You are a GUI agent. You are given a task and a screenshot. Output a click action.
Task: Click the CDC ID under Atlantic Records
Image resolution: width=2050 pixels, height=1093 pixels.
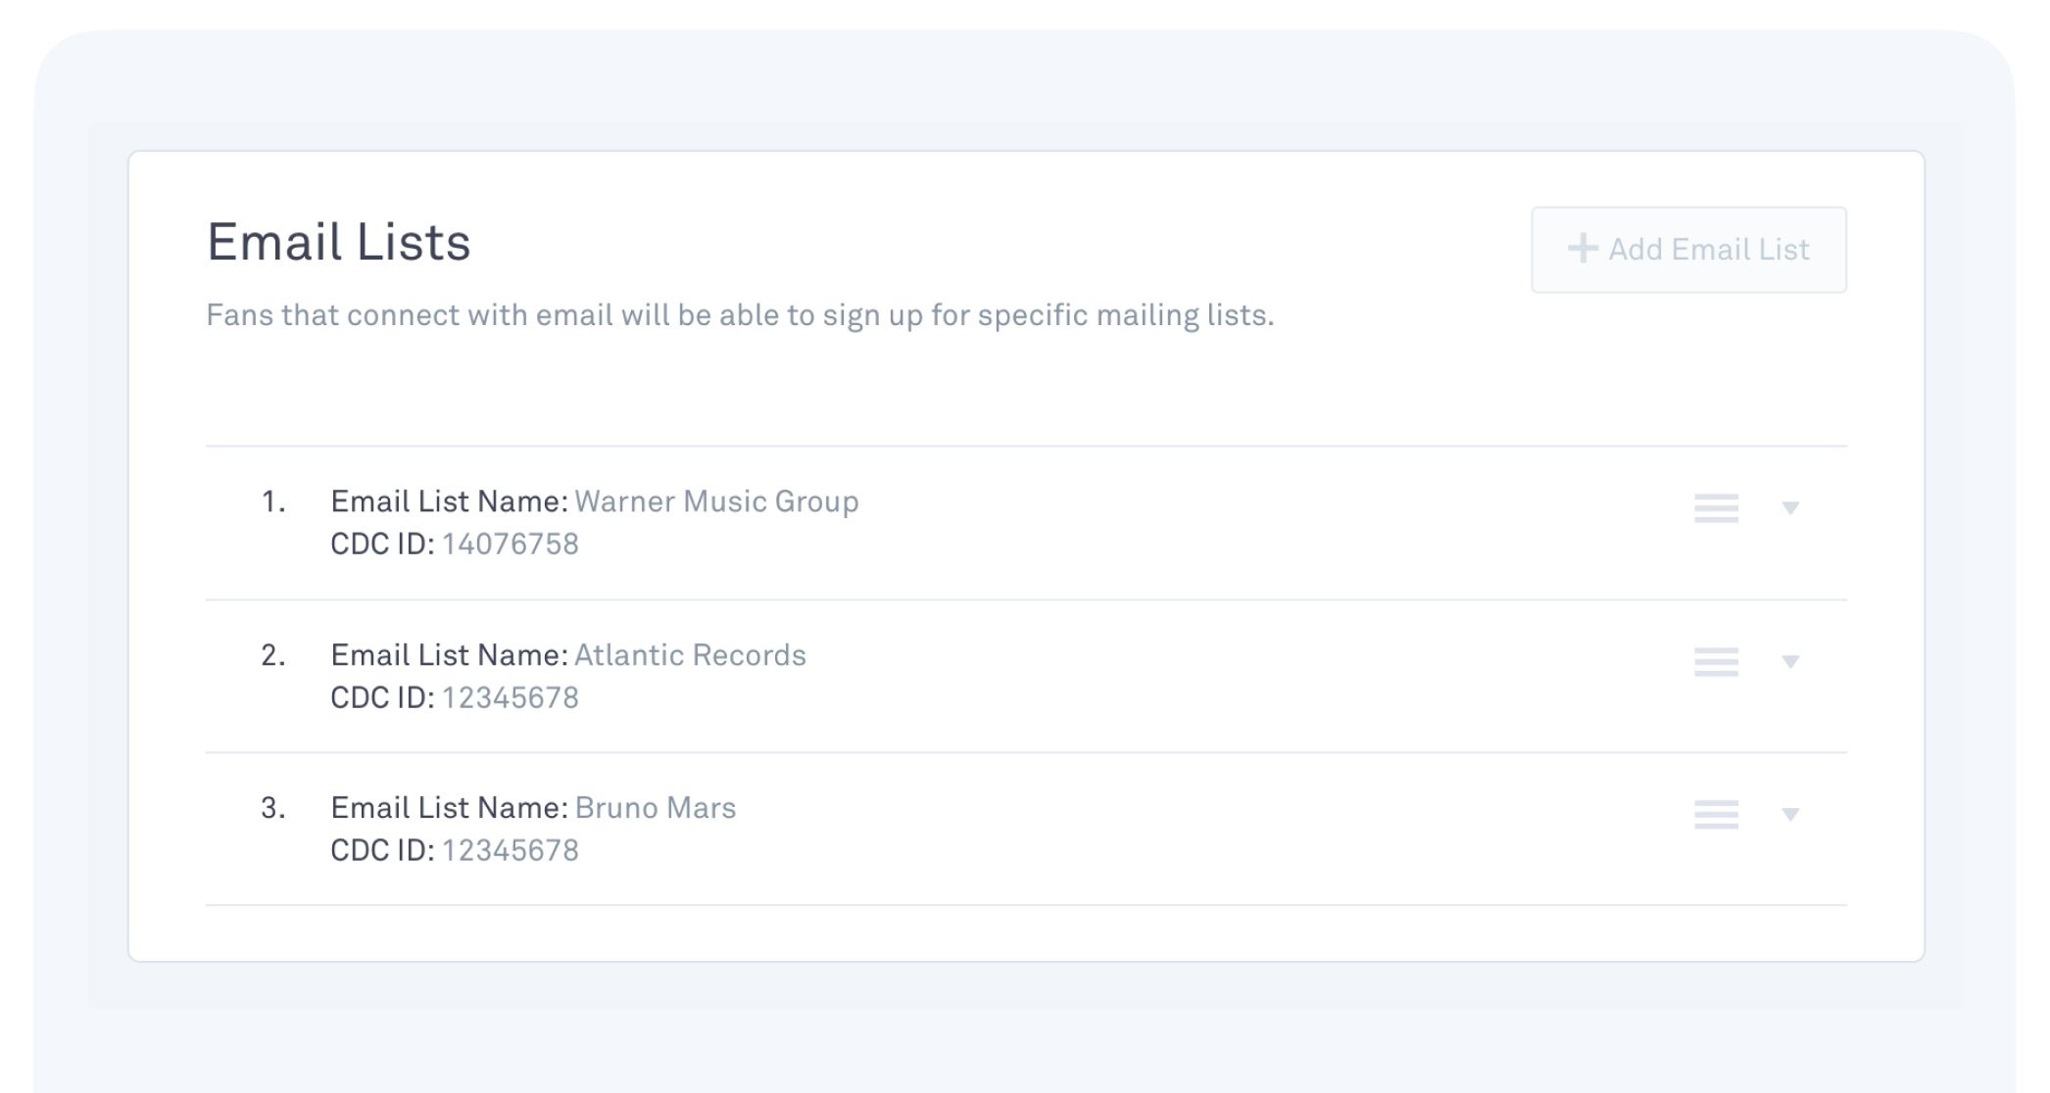(x=510, y=698)
